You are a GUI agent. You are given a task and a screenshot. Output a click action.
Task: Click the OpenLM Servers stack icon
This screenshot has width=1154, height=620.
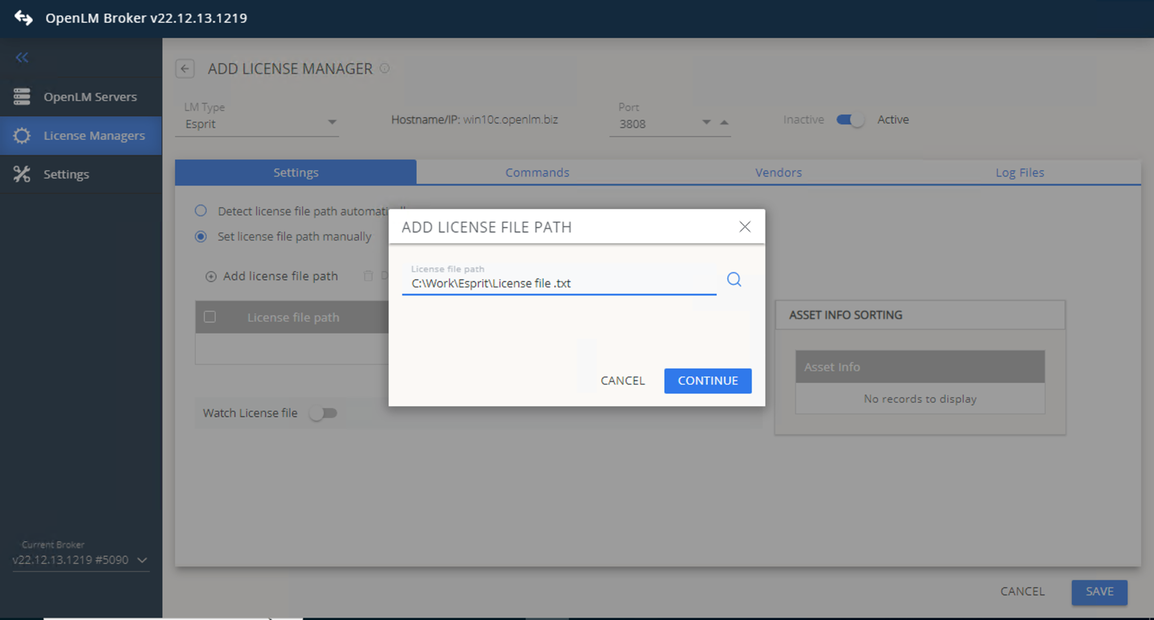tap(22, 97)
